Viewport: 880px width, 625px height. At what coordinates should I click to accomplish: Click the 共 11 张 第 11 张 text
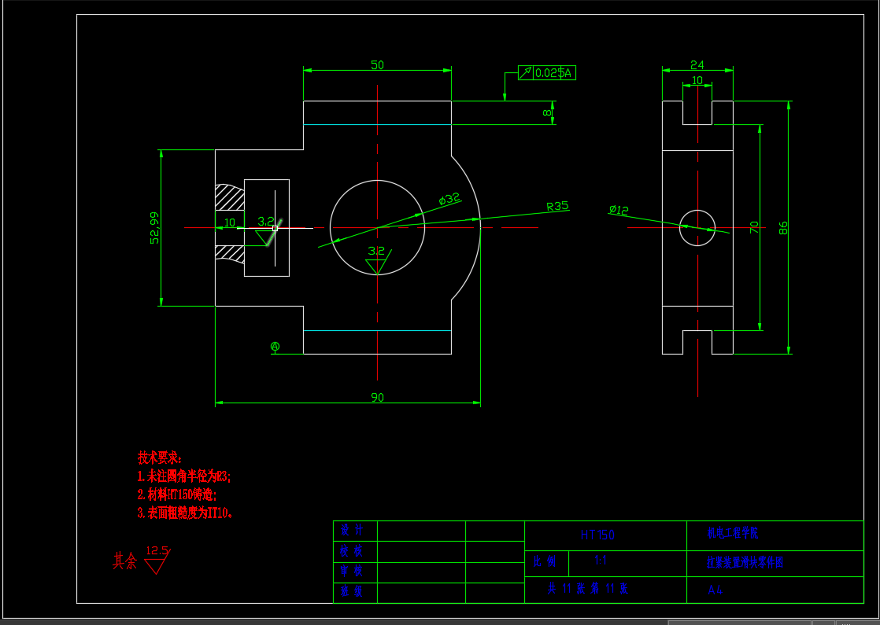(588, 589)
